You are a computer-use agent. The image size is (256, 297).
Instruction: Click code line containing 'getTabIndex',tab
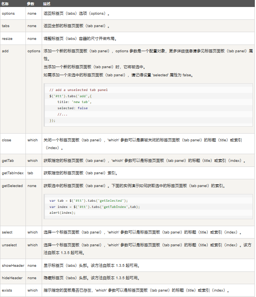(95, 207)
